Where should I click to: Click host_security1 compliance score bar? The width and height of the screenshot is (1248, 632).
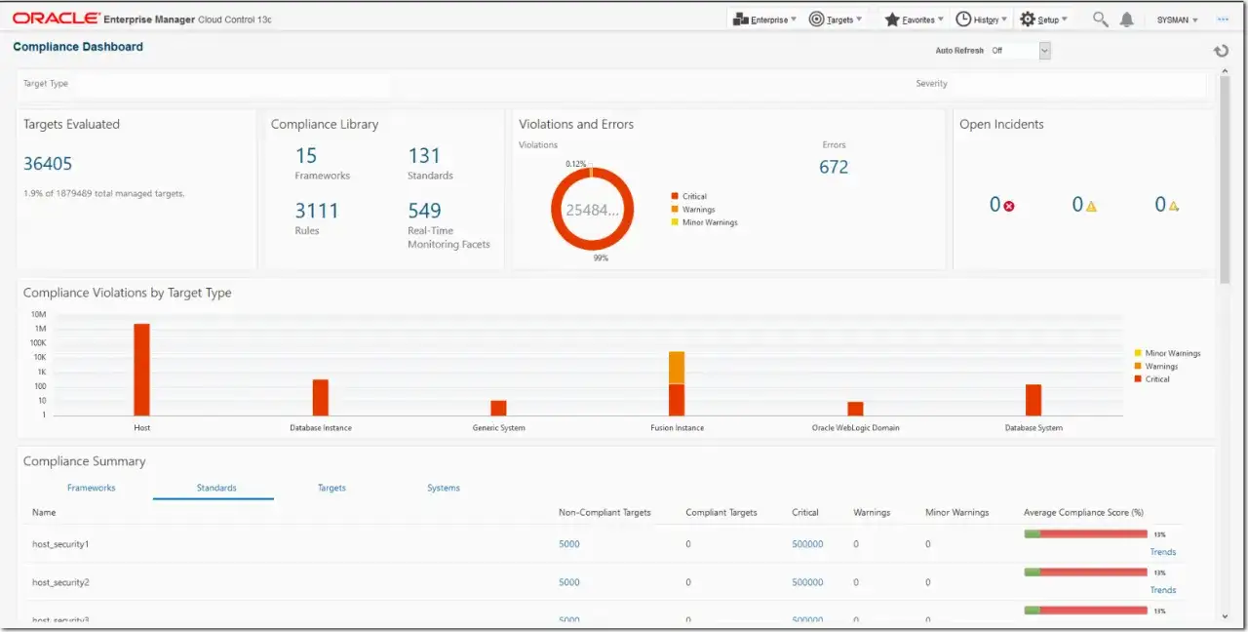tap(1085, 533)
